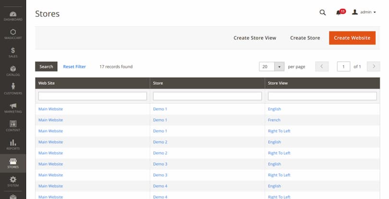Screen dimensions: 389x199
Task: Click the search magnifier icon in header
Action: tap(323, 12)
